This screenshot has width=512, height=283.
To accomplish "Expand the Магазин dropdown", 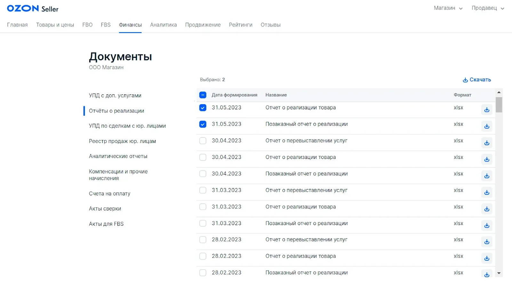I will point(448,8).
